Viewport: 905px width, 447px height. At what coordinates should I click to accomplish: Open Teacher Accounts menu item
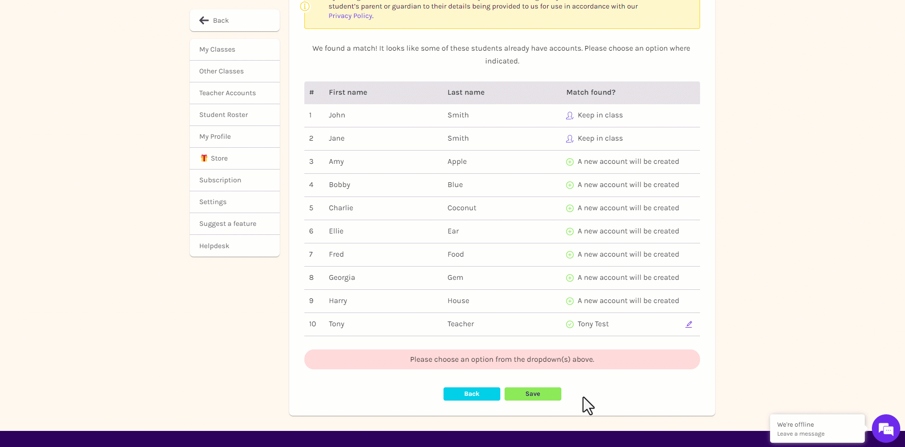tap(235, 93)
